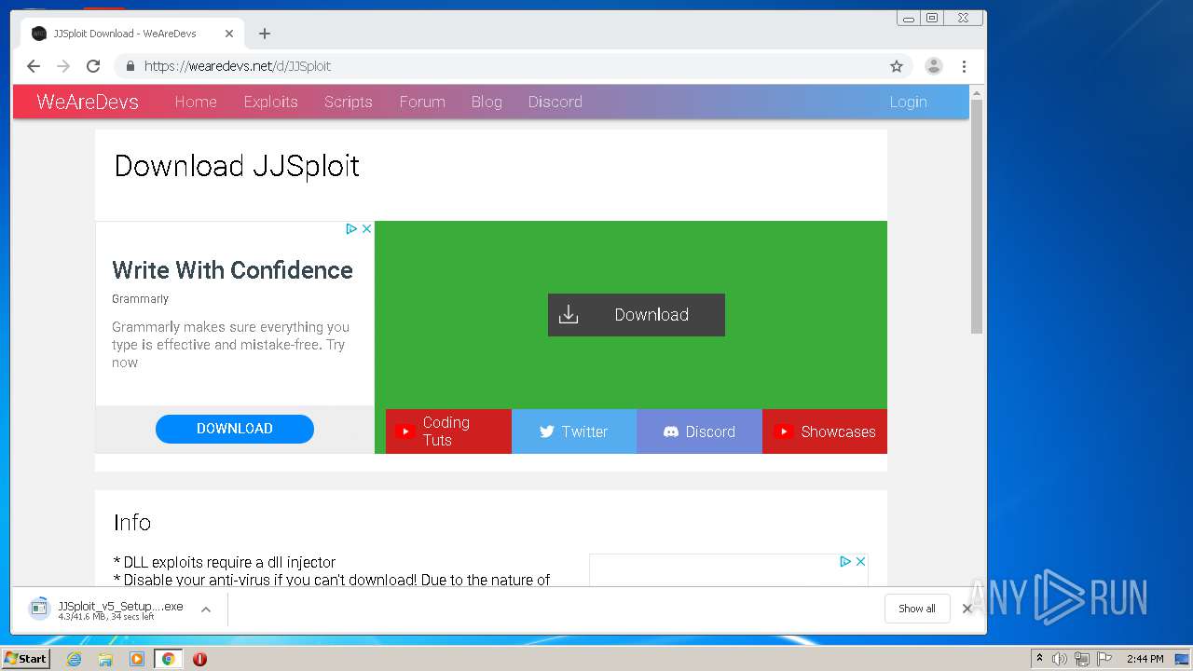Click the scrollbar up arrow

pyautogui.click(x=977, y=93)
